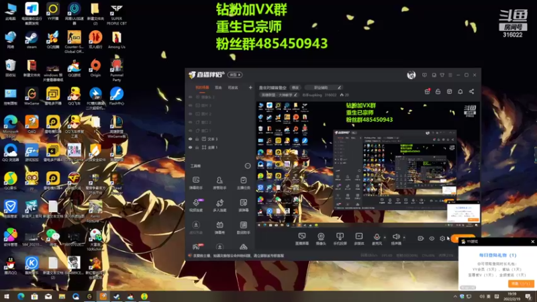Click the 修改 button beside the stream title
This screenshot has width=537, height=302.
tap(295, 88)
